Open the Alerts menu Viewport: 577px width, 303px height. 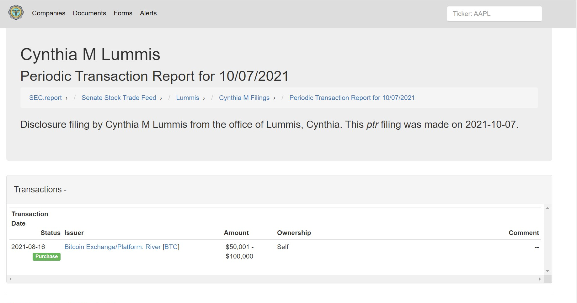coord(148,13)
